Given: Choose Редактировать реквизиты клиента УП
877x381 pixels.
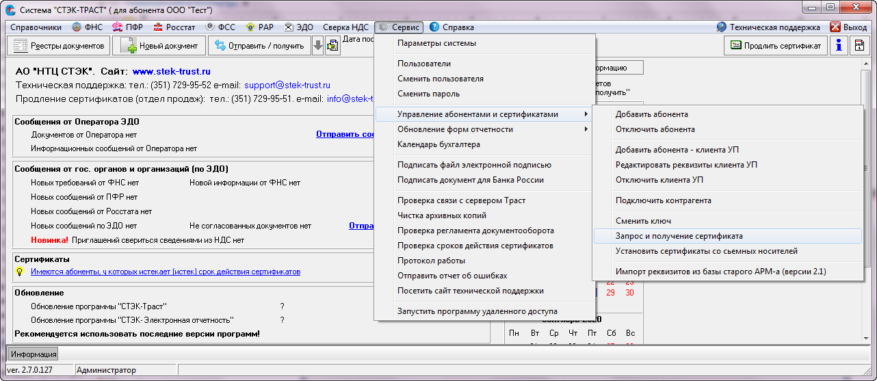Looking at the screenshot, I should [x=728, y=165].
